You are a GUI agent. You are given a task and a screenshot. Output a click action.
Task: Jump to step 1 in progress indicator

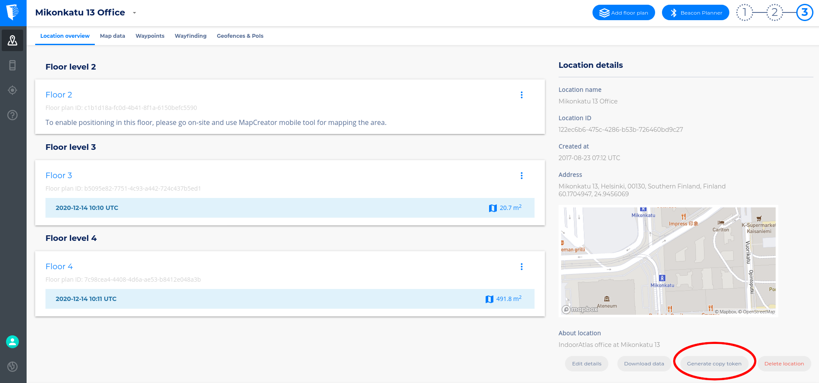coord(744,12)
